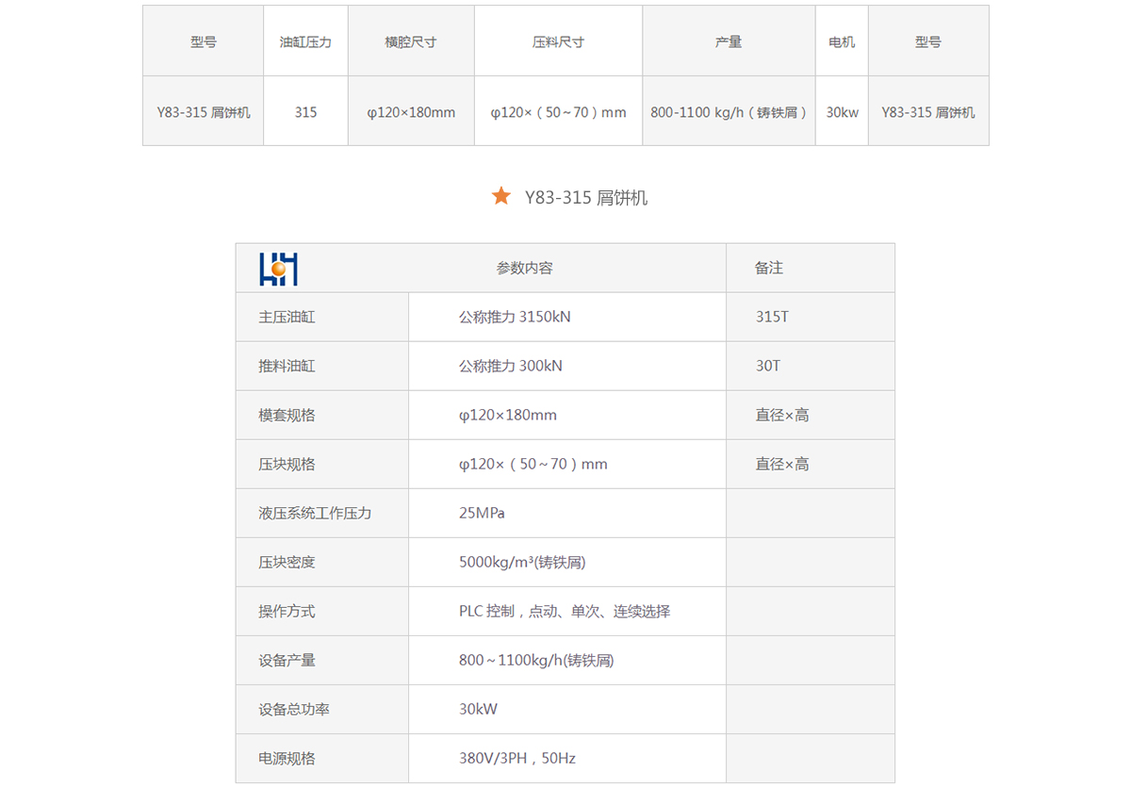This screenshot has width=1131, height=787.
Task: Select the 油缸压力 header cell
Action: coord(305,42)
